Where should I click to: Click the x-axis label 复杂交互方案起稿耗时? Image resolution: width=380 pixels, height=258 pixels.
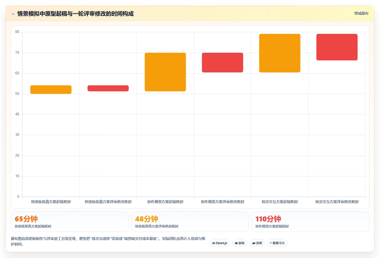pyautogui.click(x=280, y=202)
